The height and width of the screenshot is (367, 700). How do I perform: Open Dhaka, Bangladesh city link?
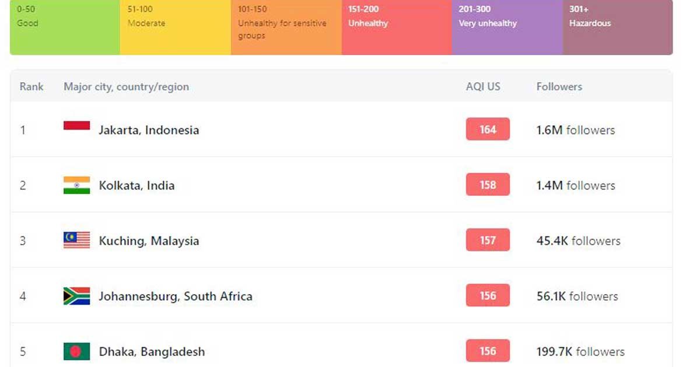(152, 352)
